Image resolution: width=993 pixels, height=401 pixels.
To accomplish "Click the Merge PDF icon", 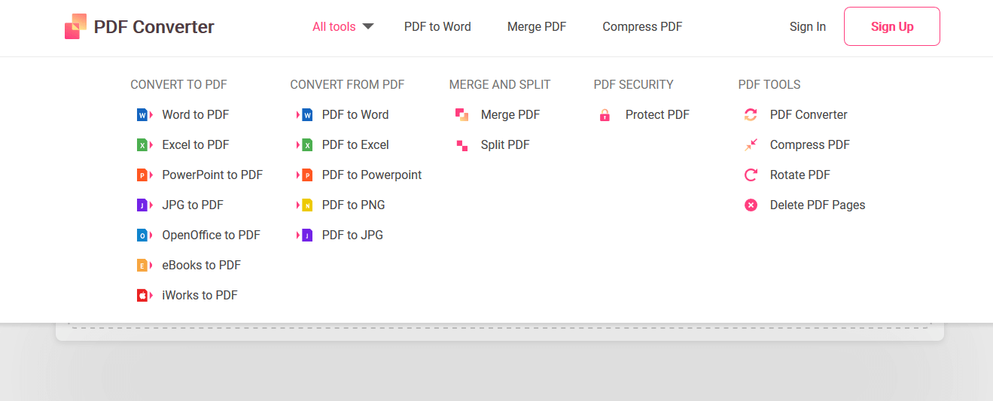I will 462,115.
